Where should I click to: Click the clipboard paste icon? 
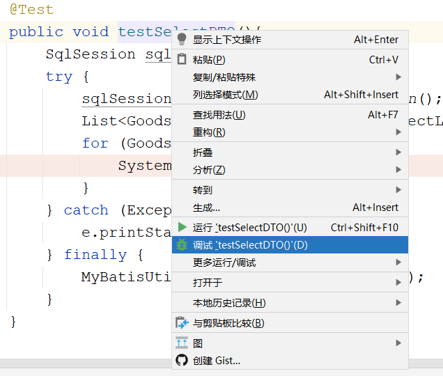pos(182,60)
